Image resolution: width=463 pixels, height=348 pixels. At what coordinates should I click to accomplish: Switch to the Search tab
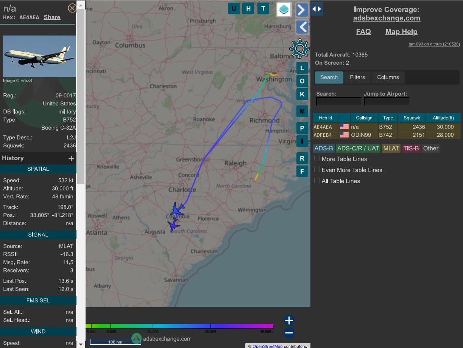tap(329, 77)
